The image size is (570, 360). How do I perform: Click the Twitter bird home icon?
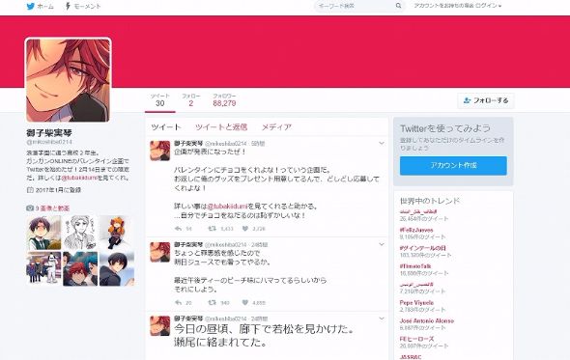[31, 6]
